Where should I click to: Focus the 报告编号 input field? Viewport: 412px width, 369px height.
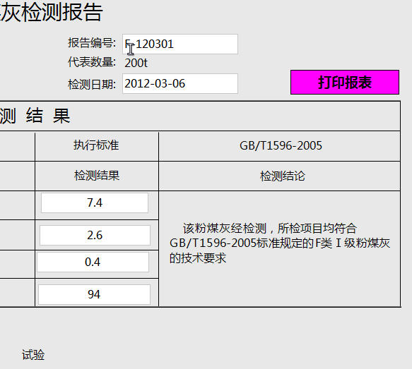pos(180,44)
